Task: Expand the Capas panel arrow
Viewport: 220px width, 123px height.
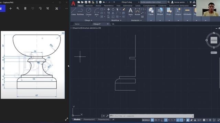Action: coord(151,20)
